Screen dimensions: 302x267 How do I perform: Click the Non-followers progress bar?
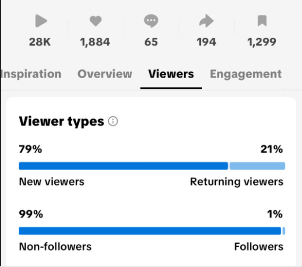click(x=150, y=231)
